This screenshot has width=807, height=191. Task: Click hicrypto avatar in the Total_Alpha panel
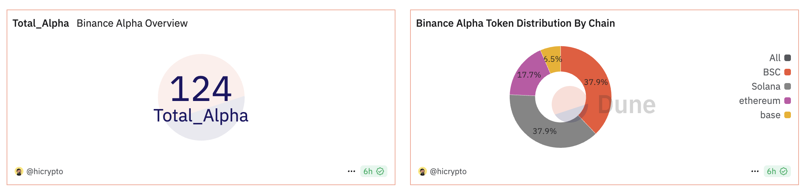click(19, 171)
